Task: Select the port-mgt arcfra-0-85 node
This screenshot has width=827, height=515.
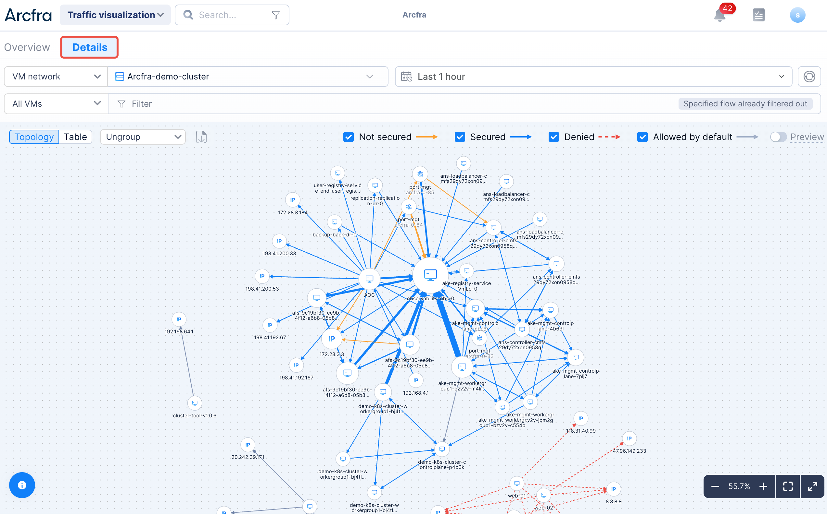Action: [x=420, y=174]
